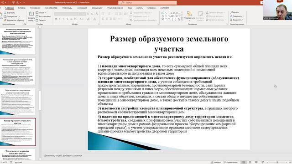Click the Cut (Вырезать) command

(x=9, y=13)
